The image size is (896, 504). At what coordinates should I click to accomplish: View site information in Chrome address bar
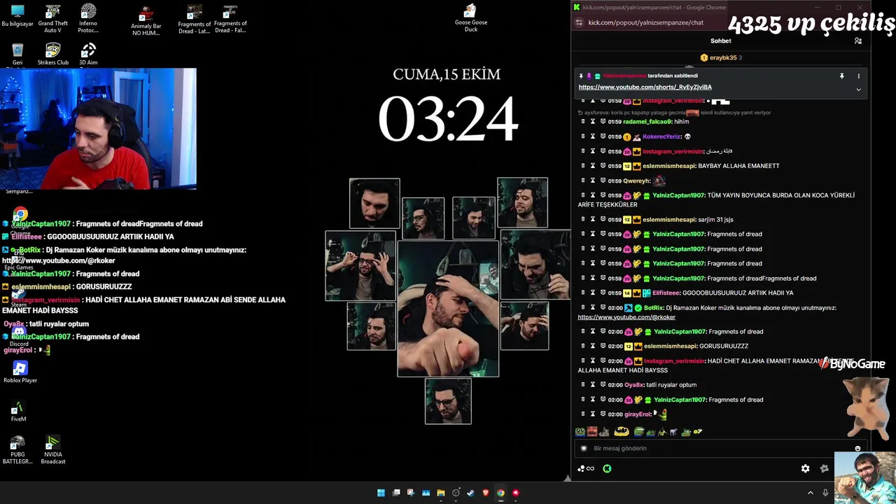click(x=578, y=22)
